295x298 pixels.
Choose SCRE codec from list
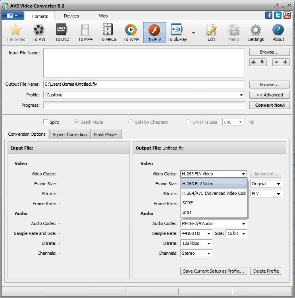pyautogui.click(x=214, y=203)
